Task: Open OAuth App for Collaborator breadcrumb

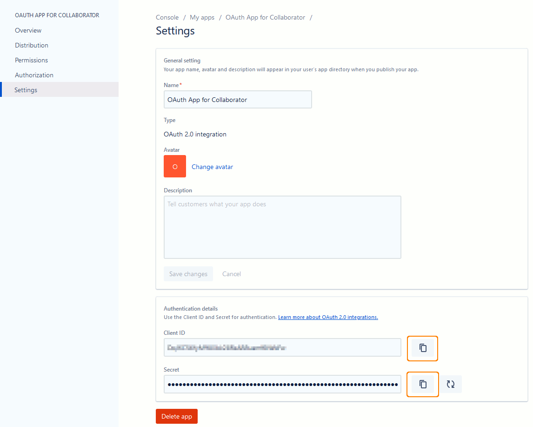Action: point(265,17)
